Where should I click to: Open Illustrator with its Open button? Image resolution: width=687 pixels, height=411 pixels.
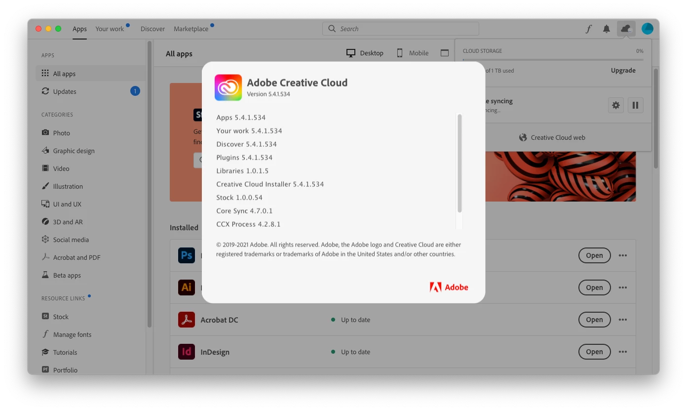click(594, 288)
